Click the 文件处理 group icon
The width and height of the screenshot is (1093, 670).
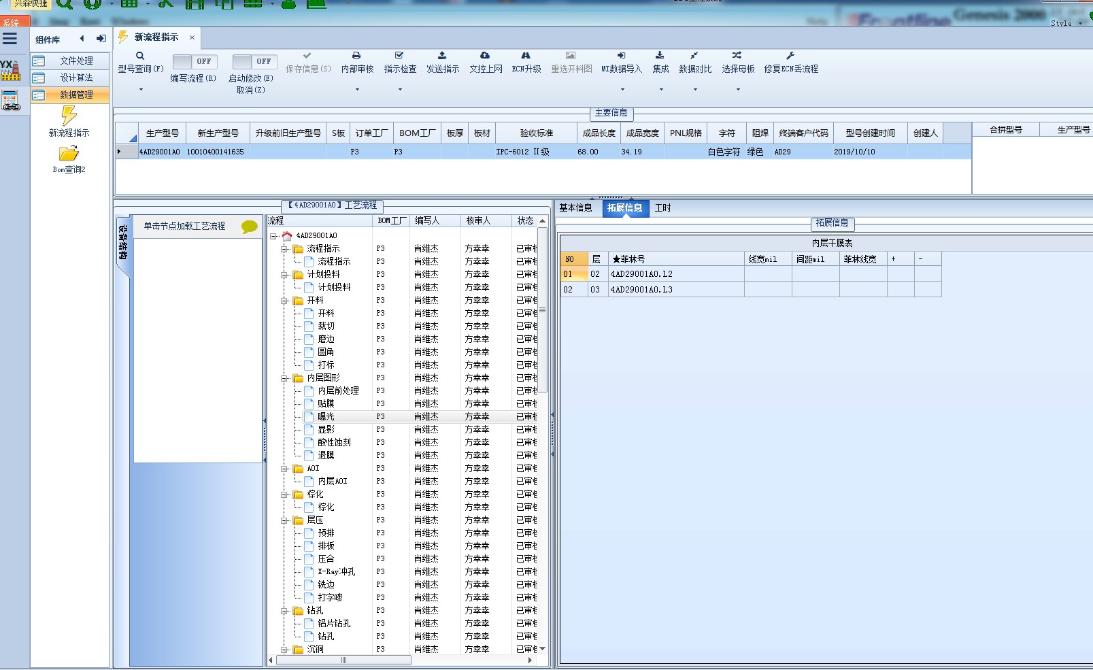39,61
